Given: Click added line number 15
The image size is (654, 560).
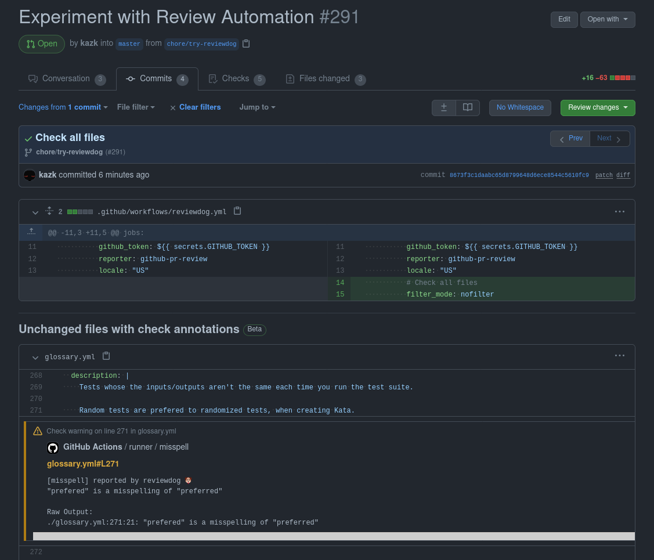Looking at the screenshot, I should point(340,294).
